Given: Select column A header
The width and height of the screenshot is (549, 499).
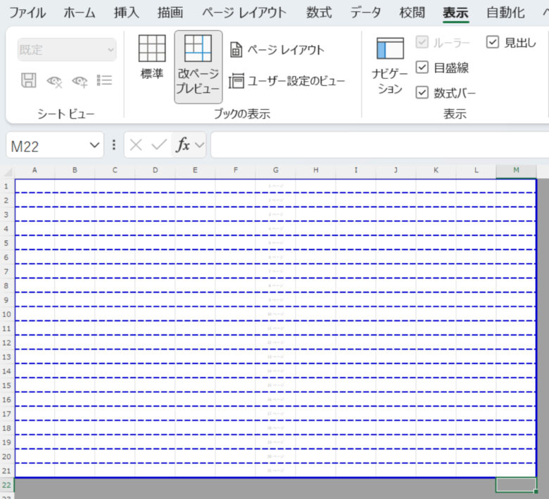Looking at the screenshot, I should pos(34,170).
